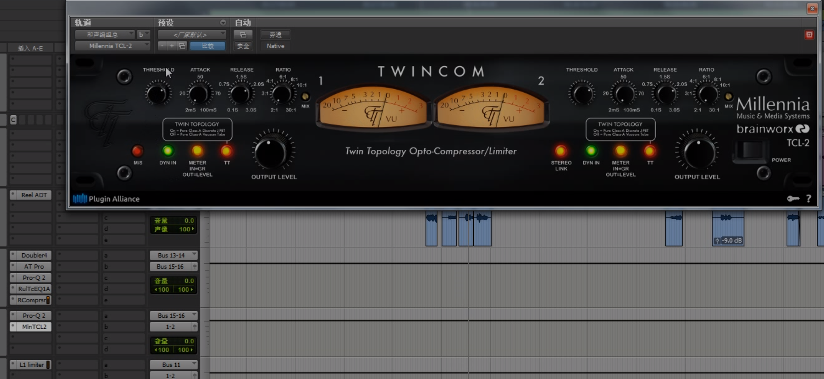Click the 旁通 bypass button
The height and width of the screenshot is (379, 824).
click(275, 35)
